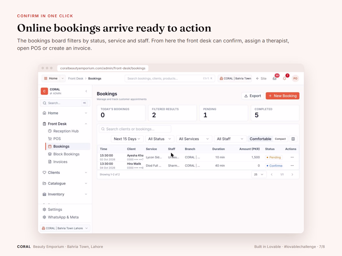The width and height of the screenshot is (342, 256).
Task: Collapse the Front Desk sidebar section
Action: pyautogui.click(x=65, y=124)
